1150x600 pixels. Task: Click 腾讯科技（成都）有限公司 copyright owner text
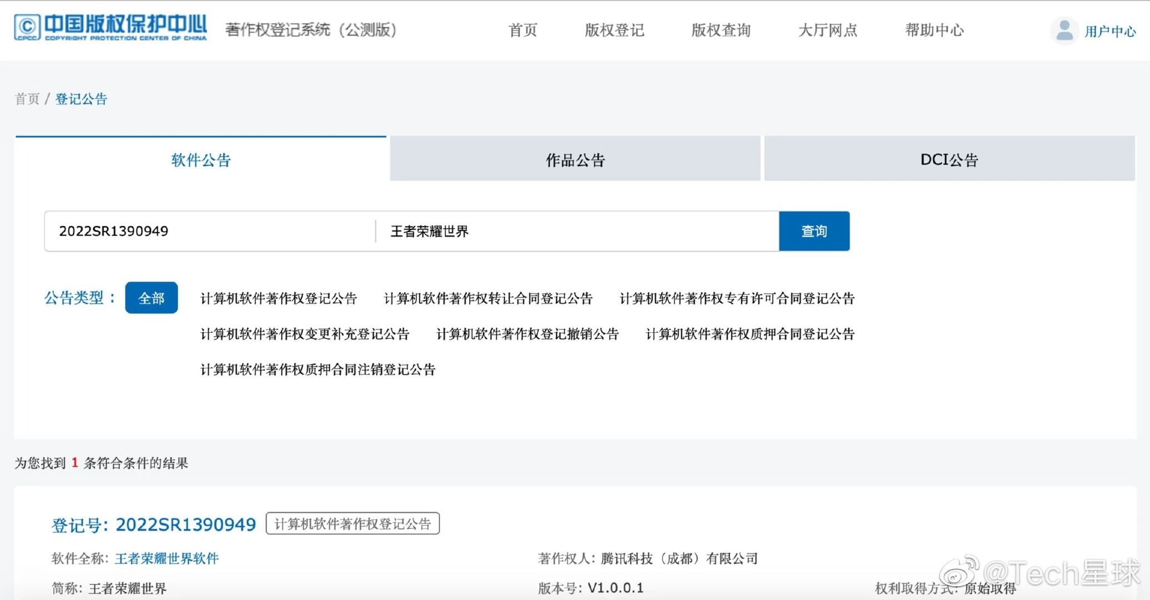pyautogui.click(x=679, y=558)
